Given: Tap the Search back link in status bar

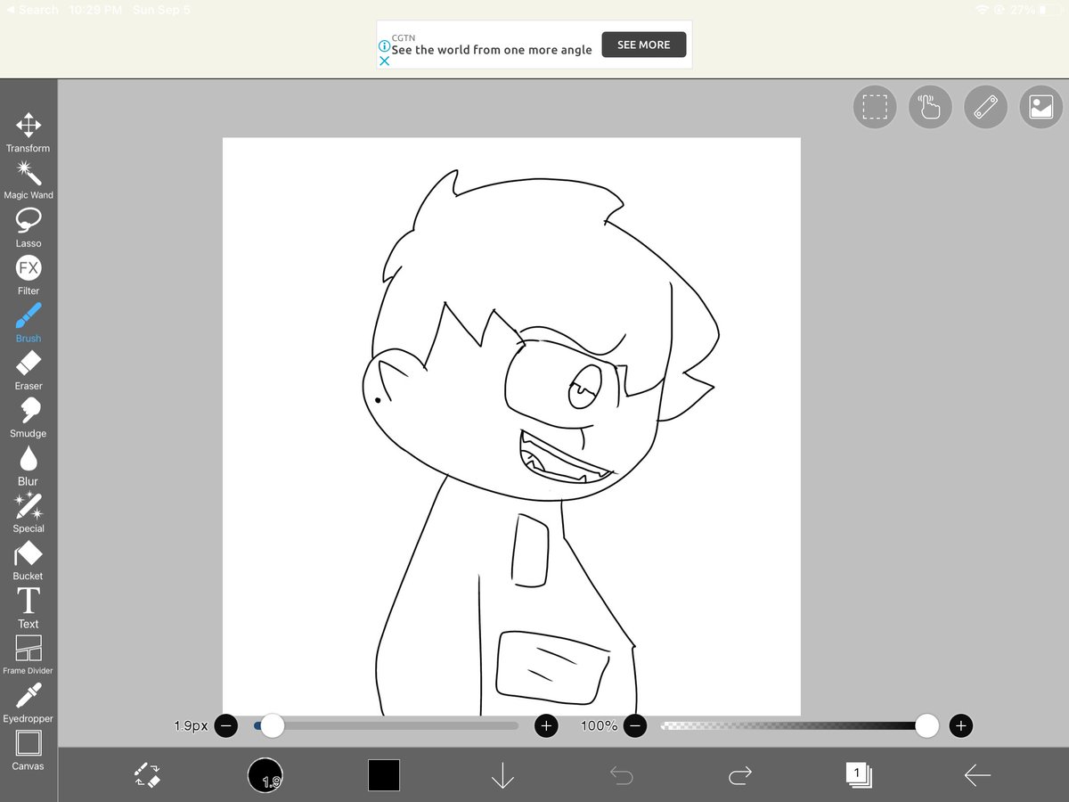Looking at the screenshot, I should click(32, 10).
